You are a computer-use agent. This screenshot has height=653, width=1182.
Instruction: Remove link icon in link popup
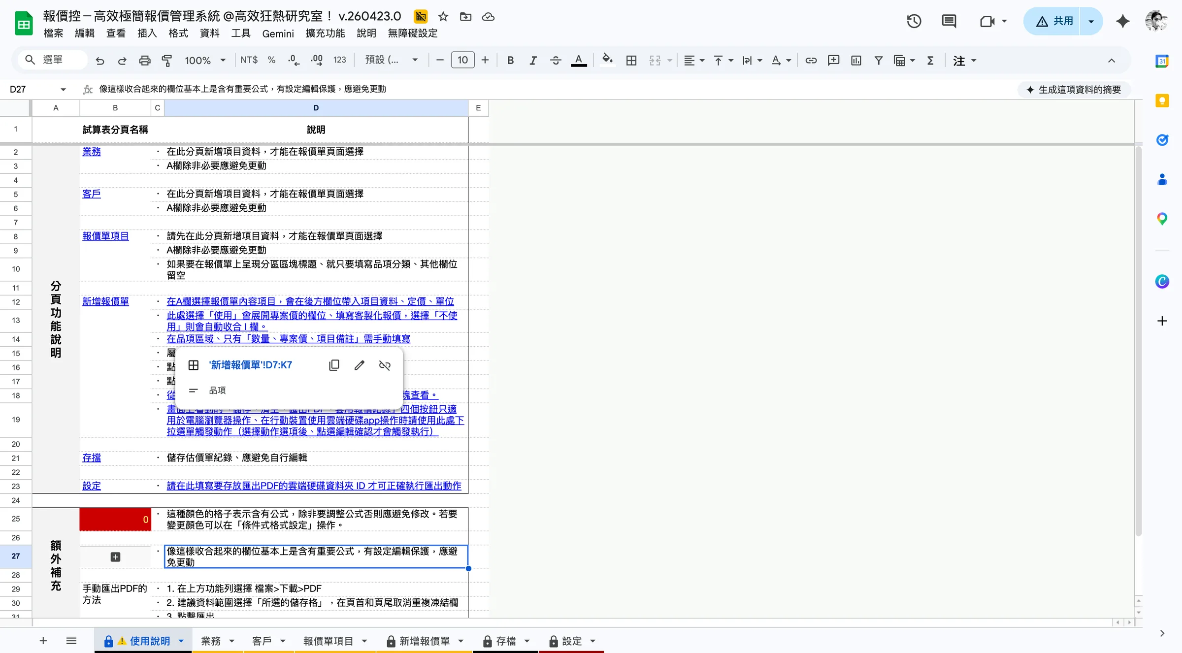coord(385,365)
